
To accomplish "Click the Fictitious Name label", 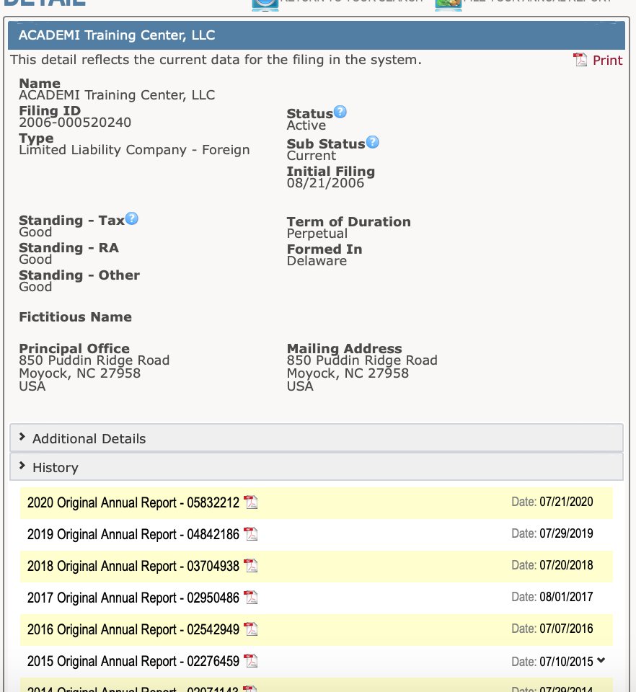I will click(x=75, y=317).
